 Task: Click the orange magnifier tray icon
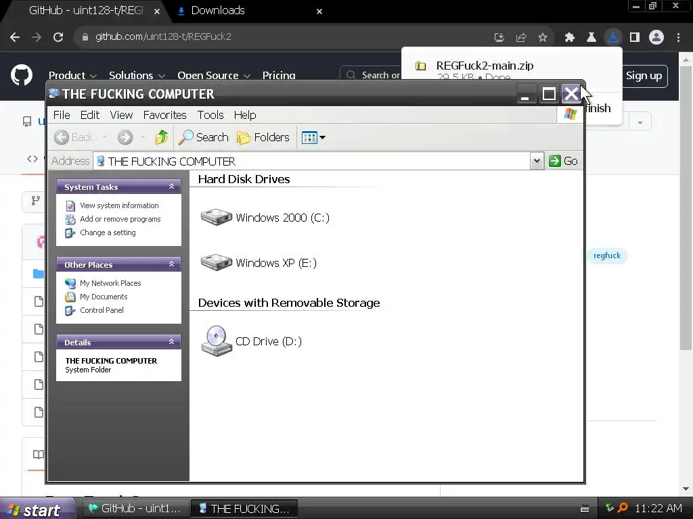(623, 508)
